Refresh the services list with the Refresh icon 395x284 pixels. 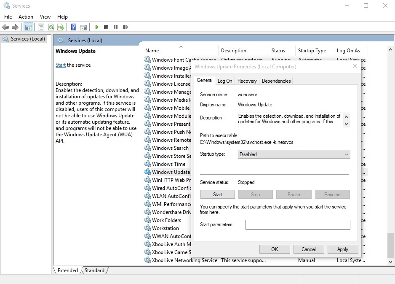[x=51, y=27]
